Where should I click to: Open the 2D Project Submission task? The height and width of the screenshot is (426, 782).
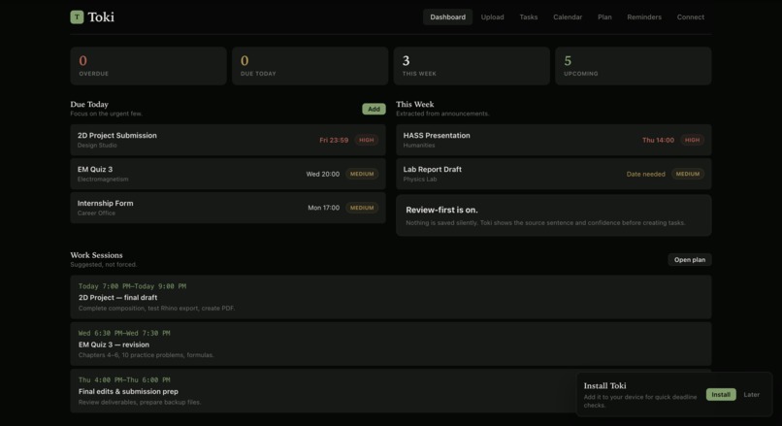tap(228, 140)
